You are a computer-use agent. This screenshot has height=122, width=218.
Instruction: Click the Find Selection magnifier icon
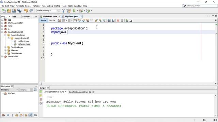76,20
